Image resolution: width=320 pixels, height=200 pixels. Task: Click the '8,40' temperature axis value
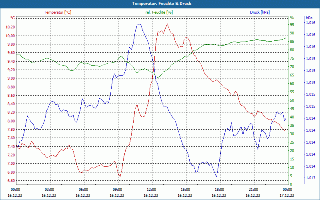tap(11, 104)
